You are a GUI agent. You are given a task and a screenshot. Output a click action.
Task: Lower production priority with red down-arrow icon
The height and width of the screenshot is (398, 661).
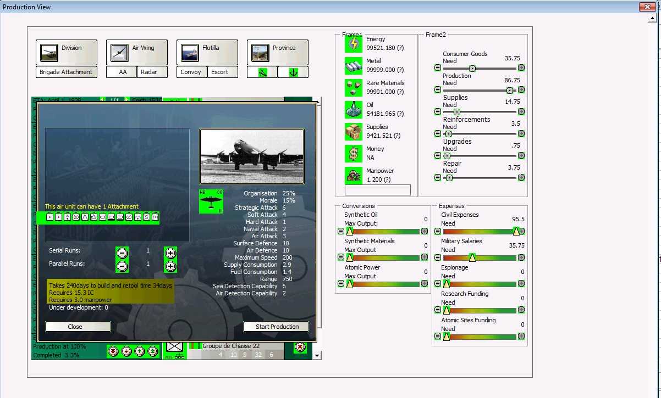(125, 351)
